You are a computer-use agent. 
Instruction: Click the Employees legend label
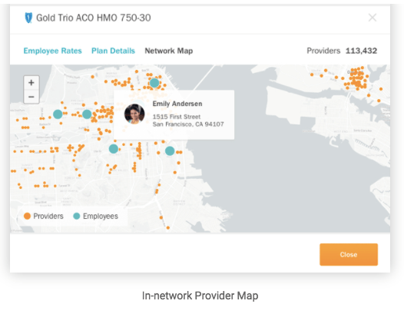coord(101,216)
